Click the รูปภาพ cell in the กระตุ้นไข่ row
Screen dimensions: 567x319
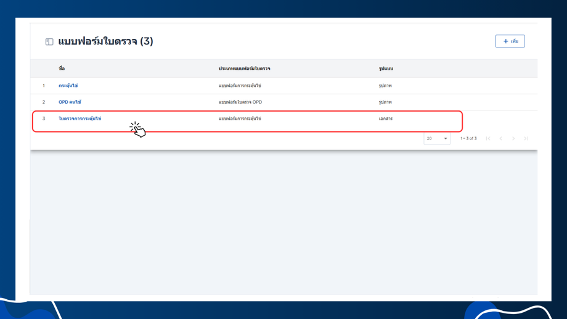(x=385, y=86)
